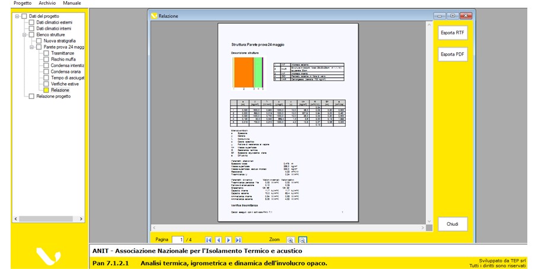Jump to the last report page
Viewport: 538px width, 269px height.
pyautogui.click(x=238, y=240)
